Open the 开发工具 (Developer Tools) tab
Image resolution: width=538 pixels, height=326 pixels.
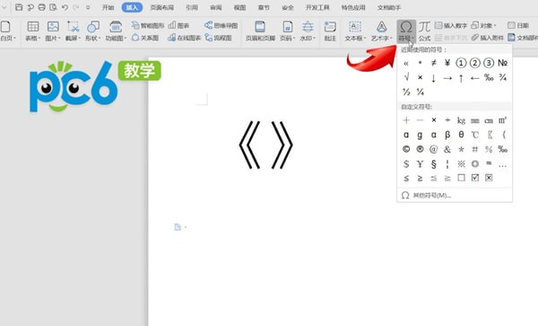[x=317, y=7]
